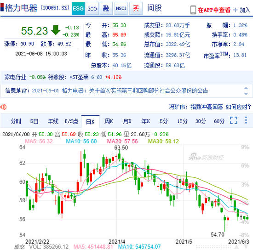The image size is (253, 250).
Task: Switch to the 60分 chart tab
Action: pos(219,121)
